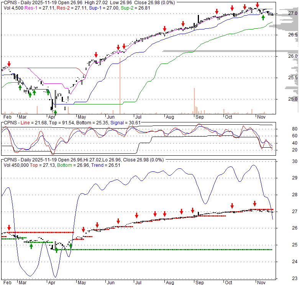
Task: Select the red Signal = 30.61 legend label
Action: coord(123,123)
